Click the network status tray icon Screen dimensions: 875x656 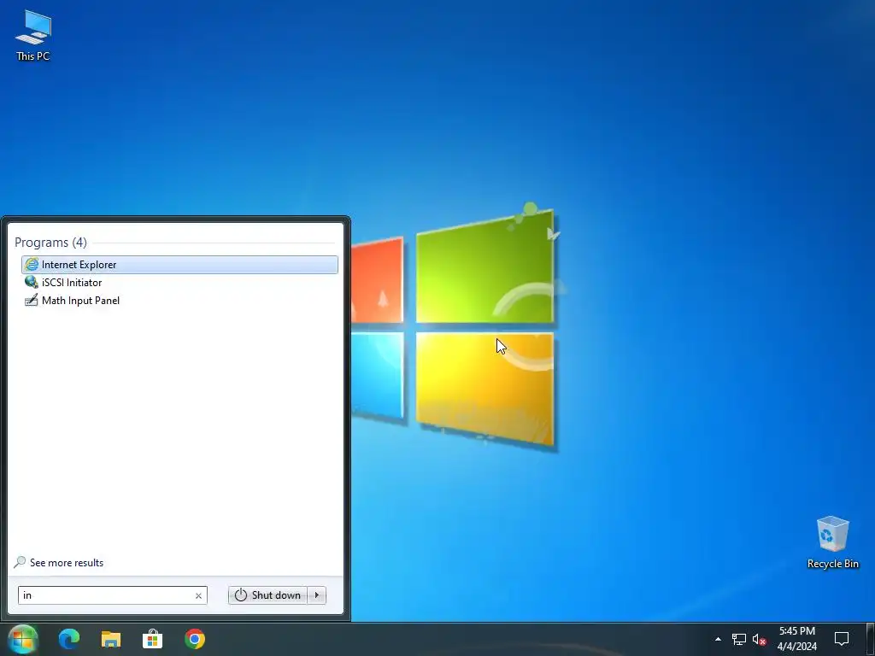pyautogui.click(x=739, y=639)
